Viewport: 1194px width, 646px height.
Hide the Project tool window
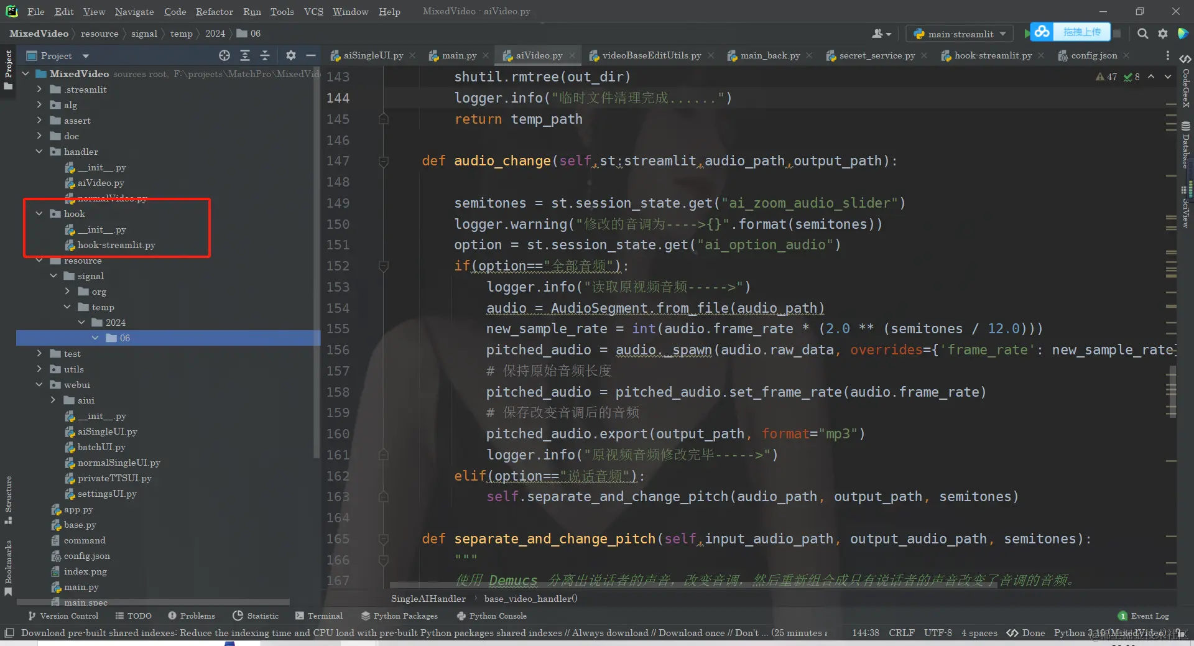(x=311, y=55)
